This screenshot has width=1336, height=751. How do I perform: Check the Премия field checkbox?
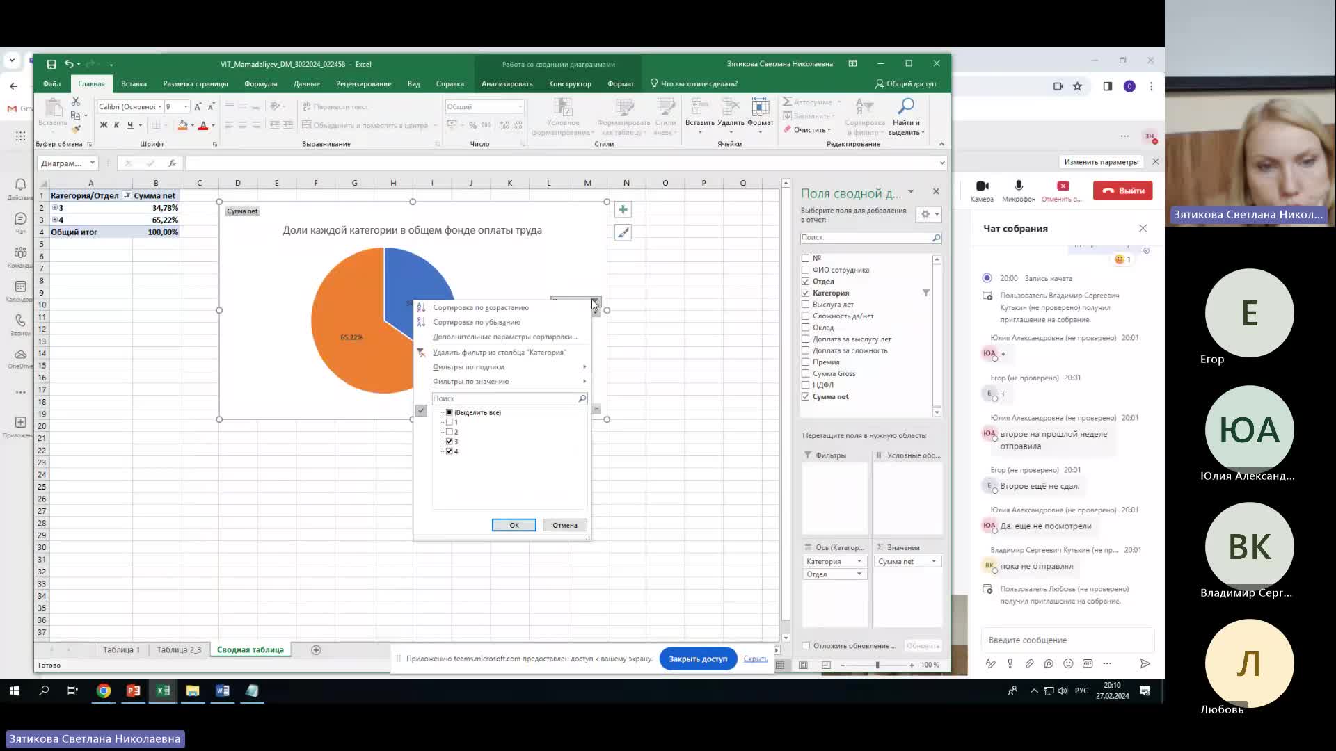[806, 362]
